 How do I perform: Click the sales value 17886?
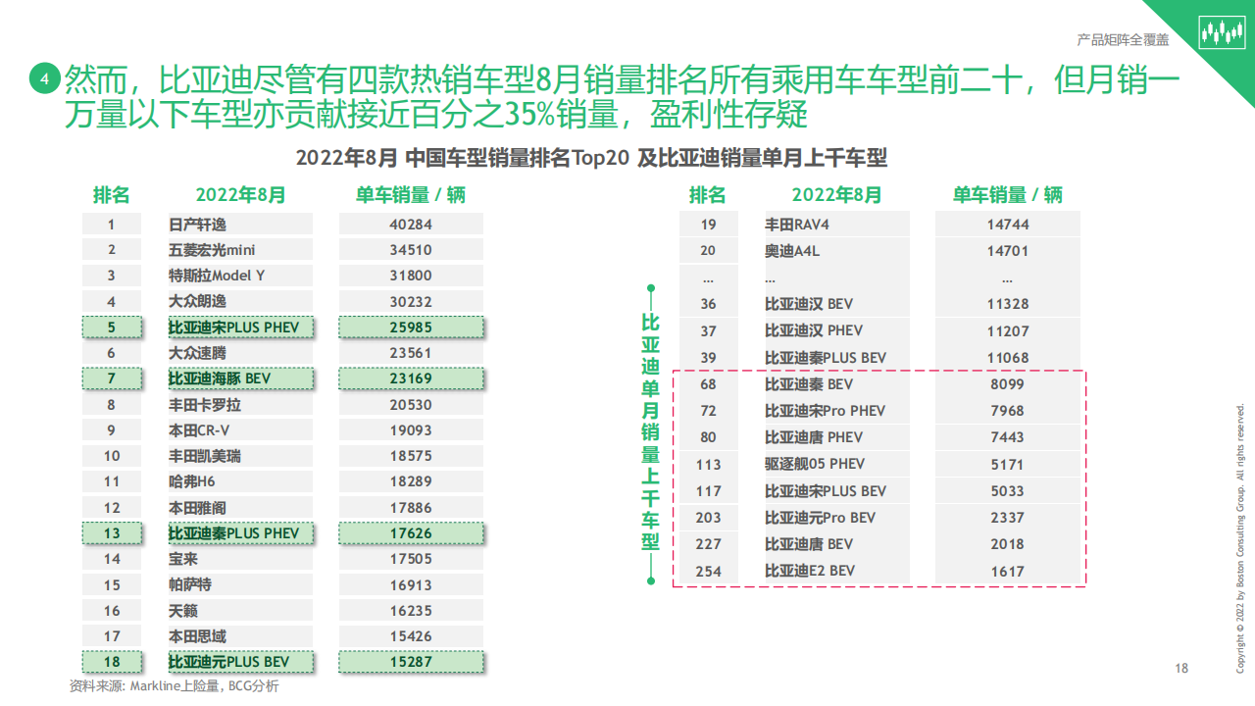click(x=411, y=507)
